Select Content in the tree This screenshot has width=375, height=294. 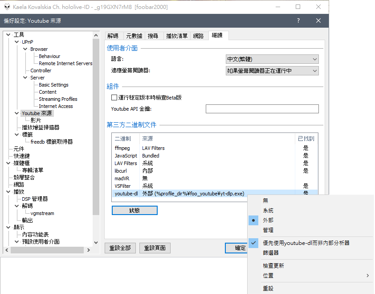pyautogui.click(x=48, y=92)
